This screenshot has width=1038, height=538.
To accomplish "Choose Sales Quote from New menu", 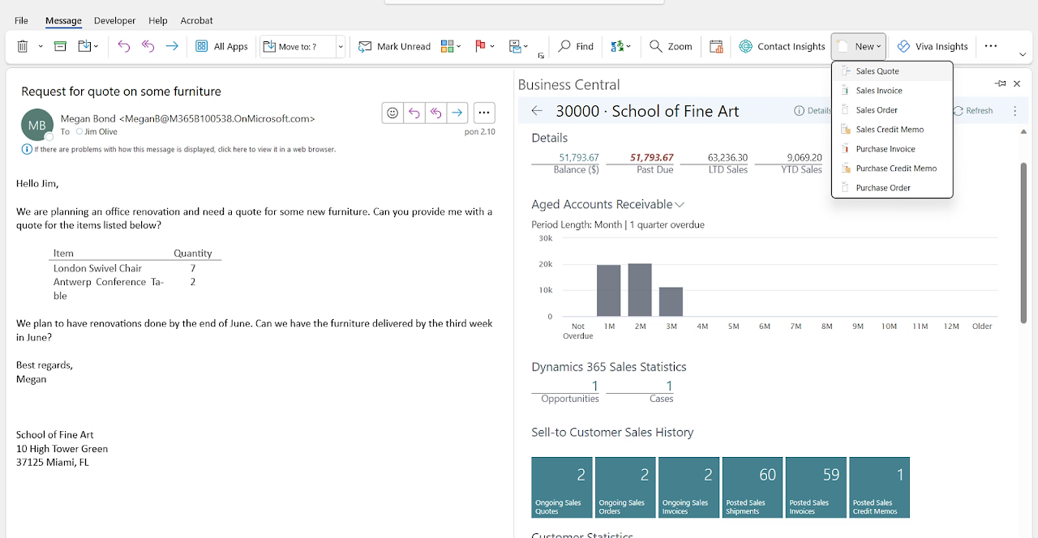I will point(892,71).
